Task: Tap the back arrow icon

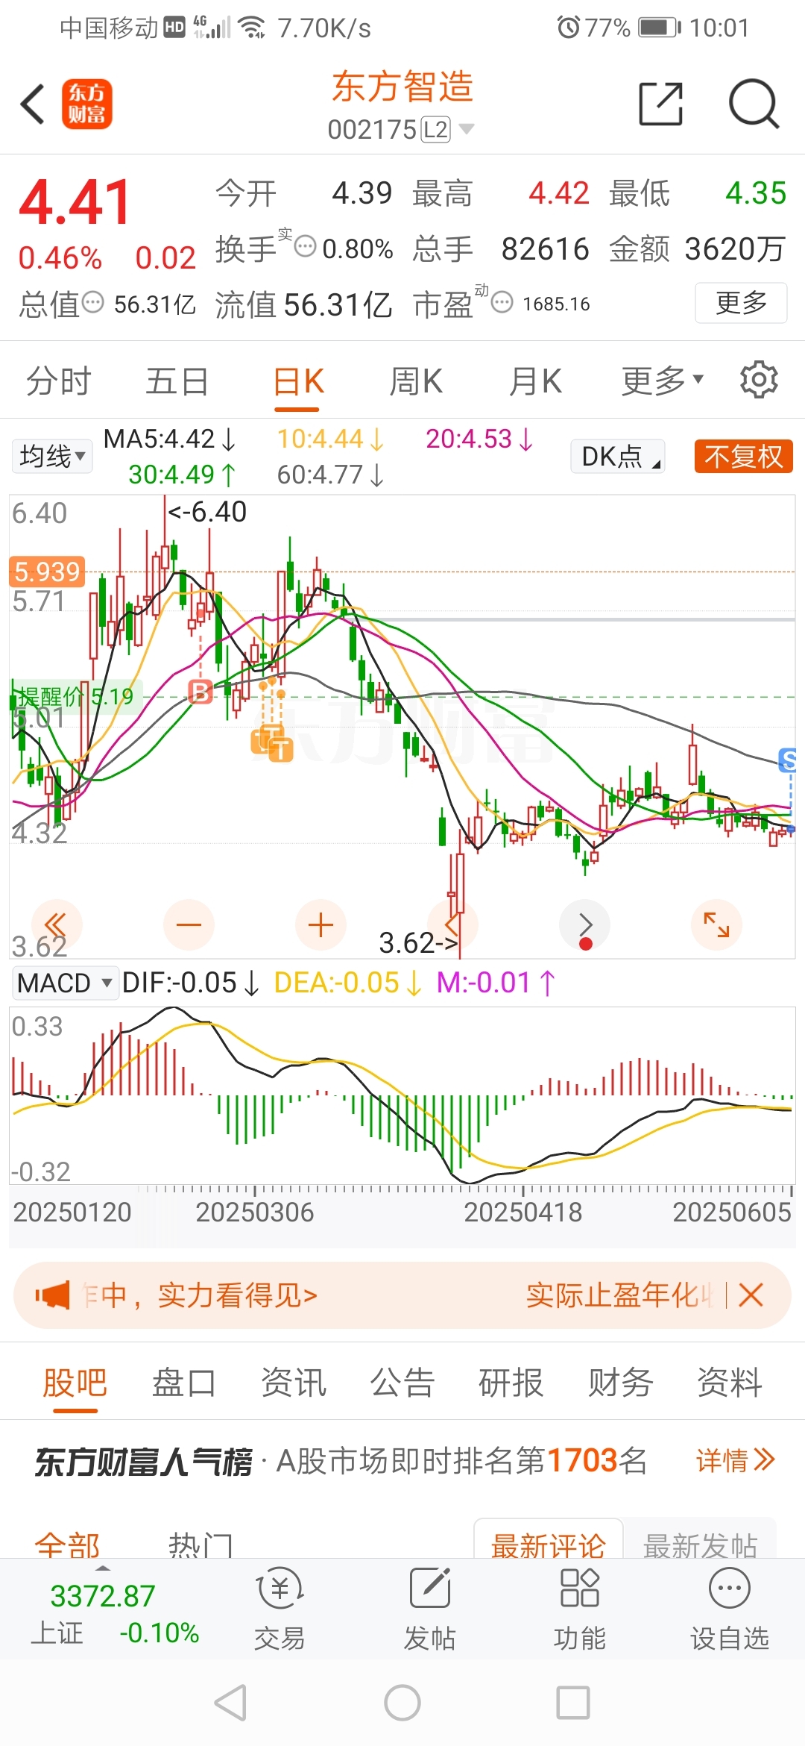Action: pos(34,104)
